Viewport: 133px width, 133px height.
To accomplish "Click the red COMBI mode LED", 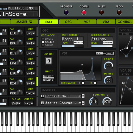I will tap(84, 12).
